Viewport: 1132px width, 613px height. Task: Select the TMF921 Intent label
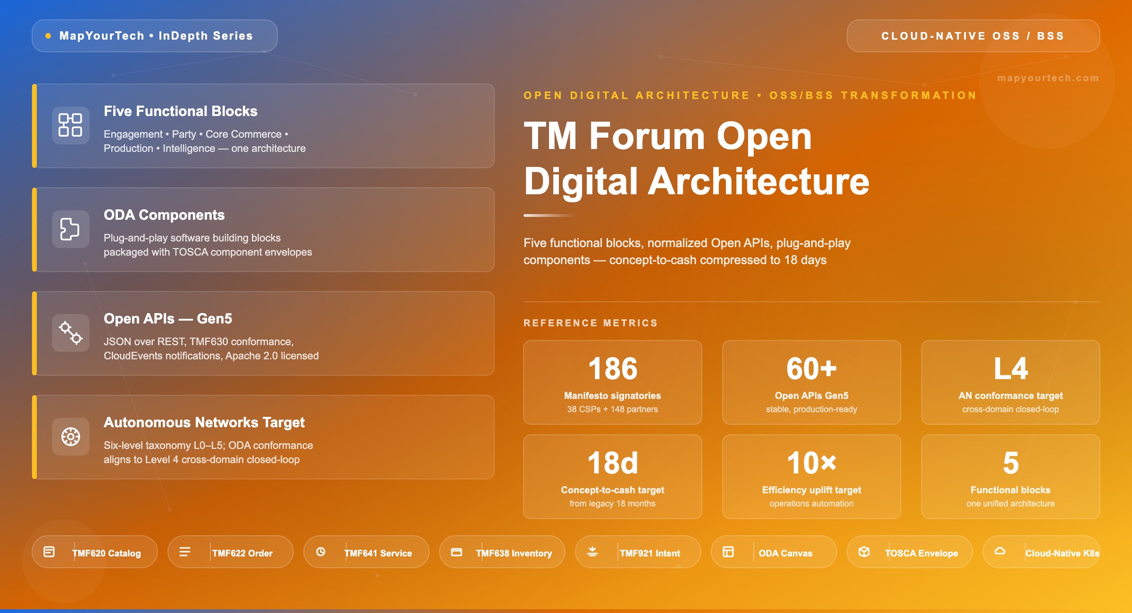(x=650, y=553)
